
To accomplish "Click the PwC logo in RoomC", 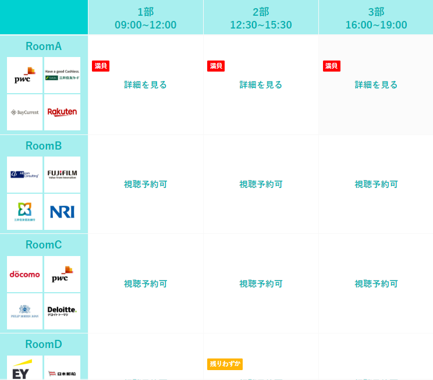I will point(62,274).
